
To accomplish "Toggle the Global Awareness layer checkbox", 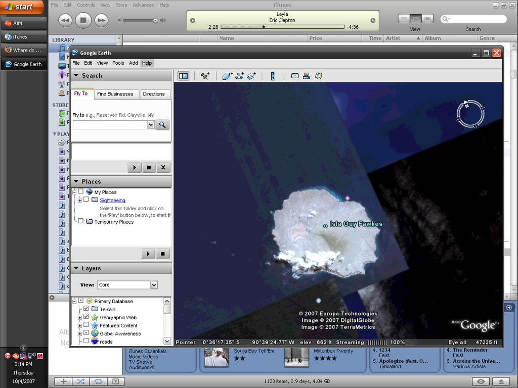I will pos(86,333).
